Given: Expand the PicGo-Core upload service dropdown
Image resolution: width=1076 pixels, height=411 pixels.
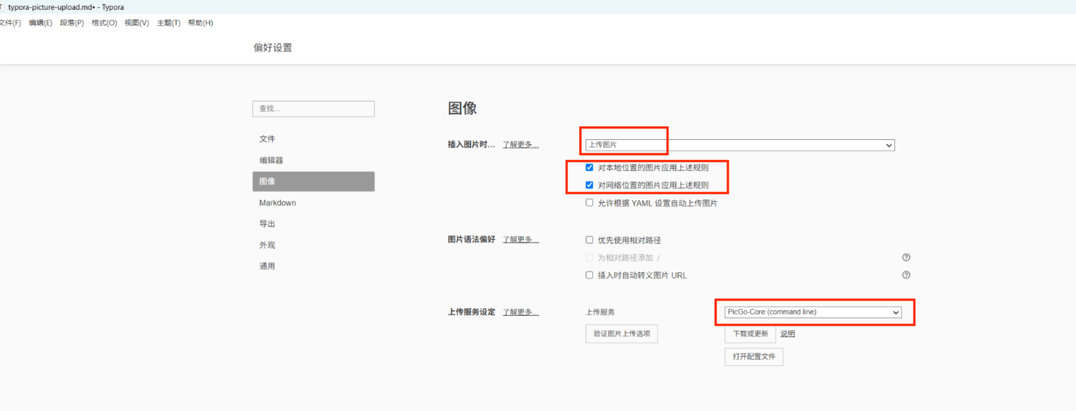Looking at the screenshot, I should point(813,312).
